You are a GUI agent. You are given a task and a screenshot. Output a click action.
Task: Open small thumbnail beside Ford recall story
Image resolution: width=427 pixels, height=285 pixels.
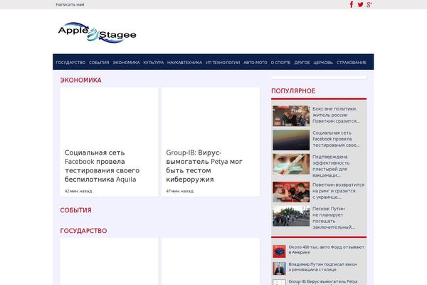(x=279, y=252)
